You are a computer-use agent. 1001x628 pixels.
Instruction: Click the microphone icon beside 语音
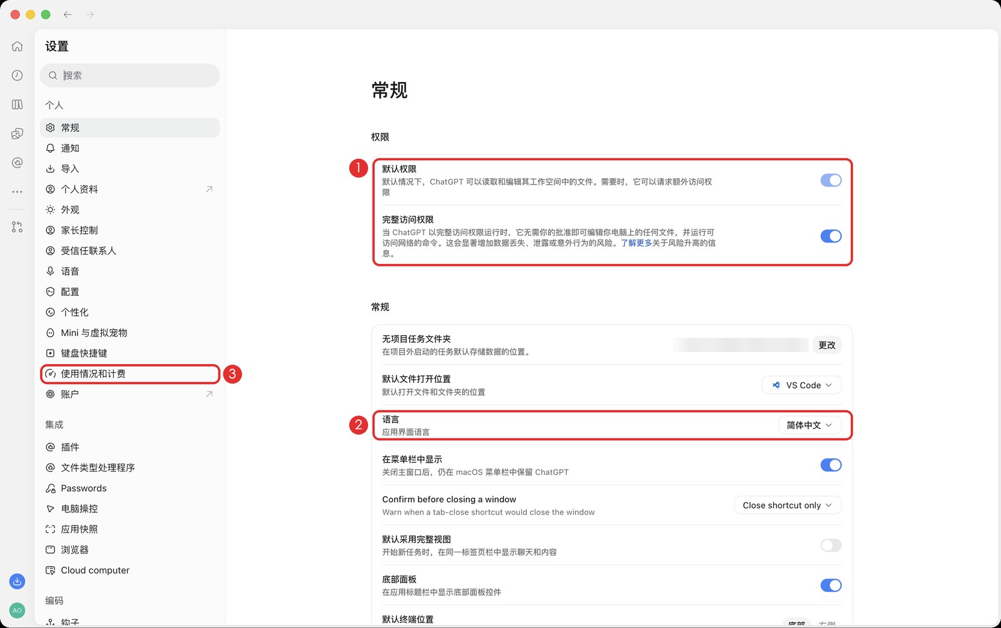[x=51, y=271]
